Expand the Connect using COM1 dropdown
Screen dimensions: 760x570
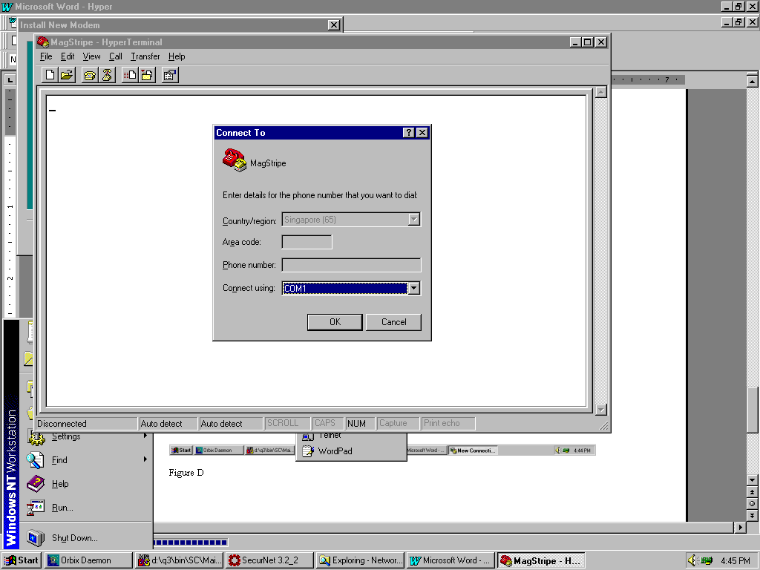click(x=413, y=289)
